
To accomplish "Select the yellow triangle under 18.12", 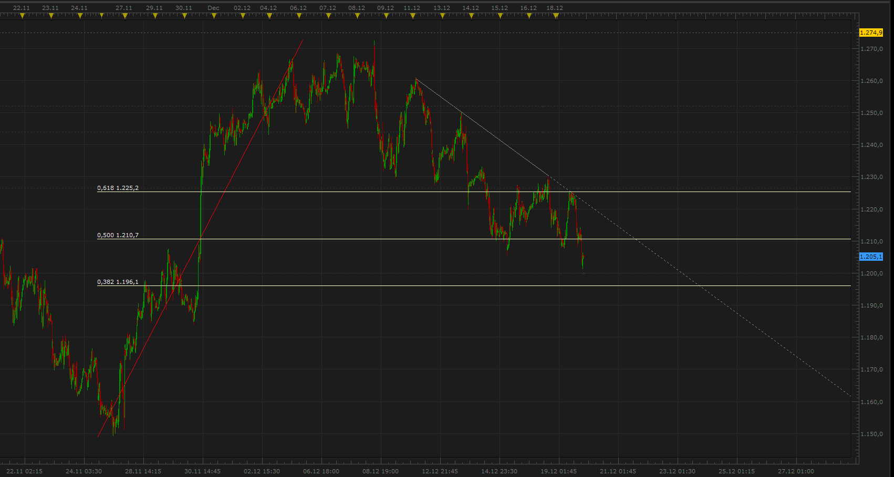I will coord(556,16).
